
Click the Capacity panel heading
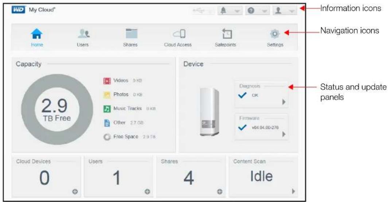[x=28, y=64]
